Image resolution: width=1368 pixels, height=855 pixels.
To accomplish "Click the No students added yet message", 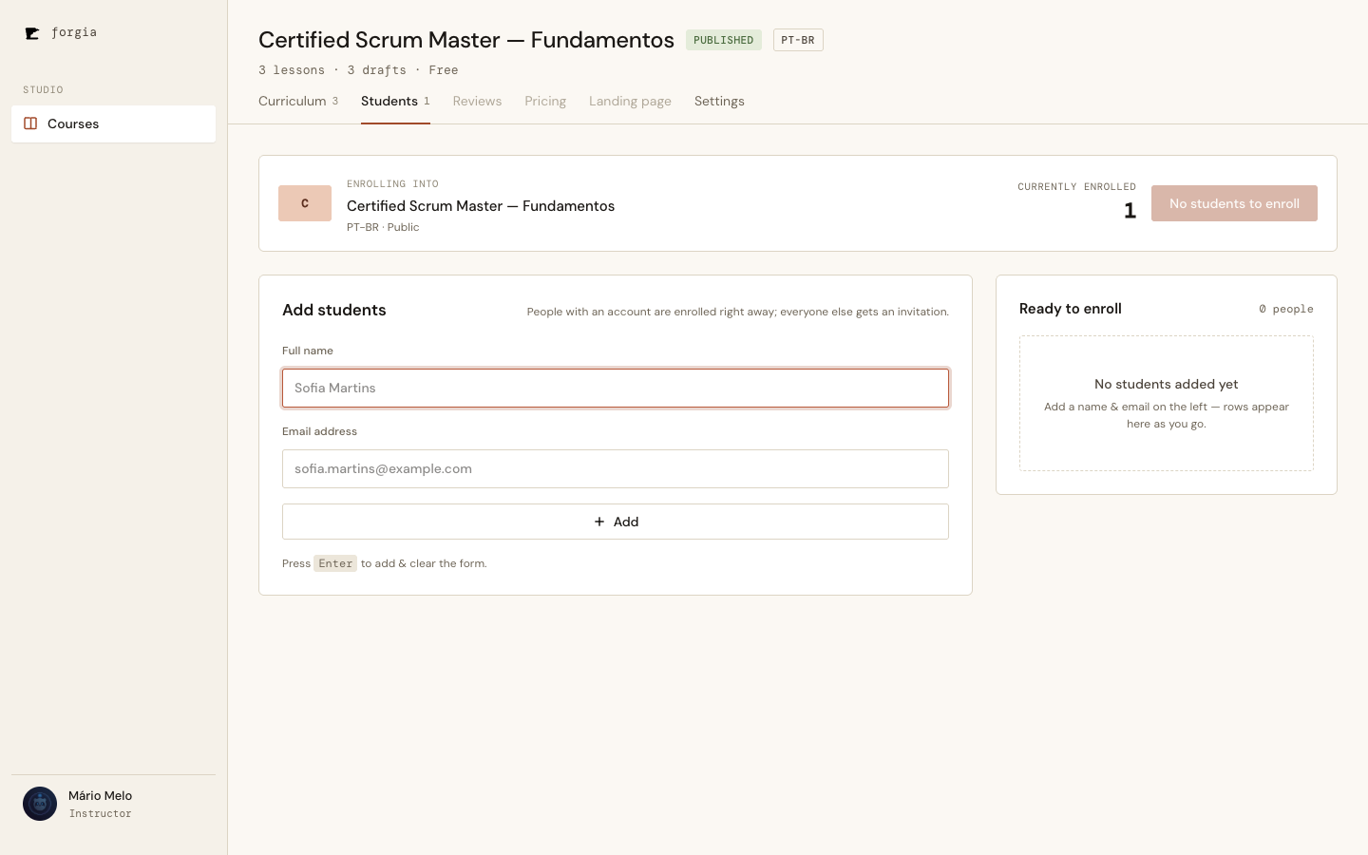I will coord(1167,384).
